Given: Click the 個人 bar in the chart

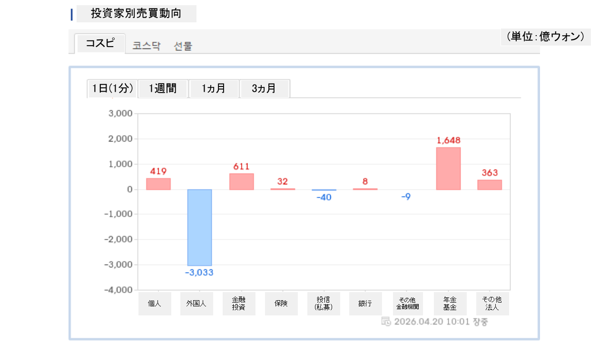Looking at the screenshot, I should pos(158,184).
